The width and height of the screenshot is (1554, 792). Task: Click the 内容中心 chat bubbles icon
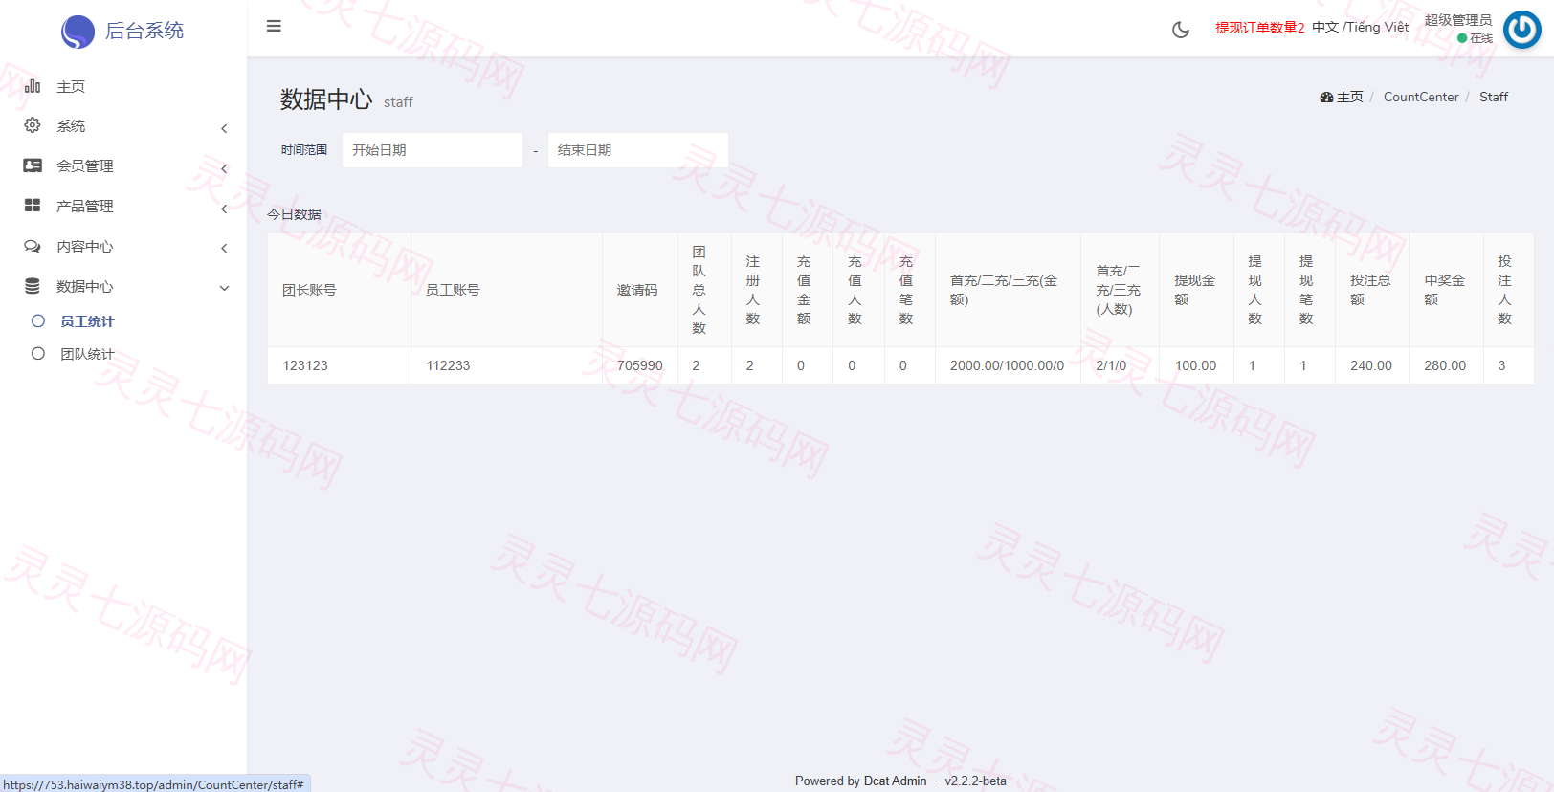coord(33,246)
